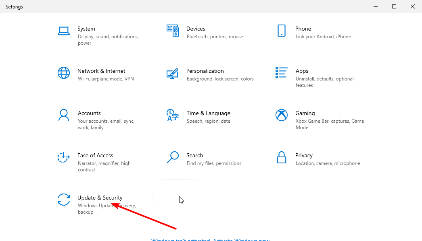Open the Personalization paintbrush icon

pyautogui.click(x=173, y=73)
